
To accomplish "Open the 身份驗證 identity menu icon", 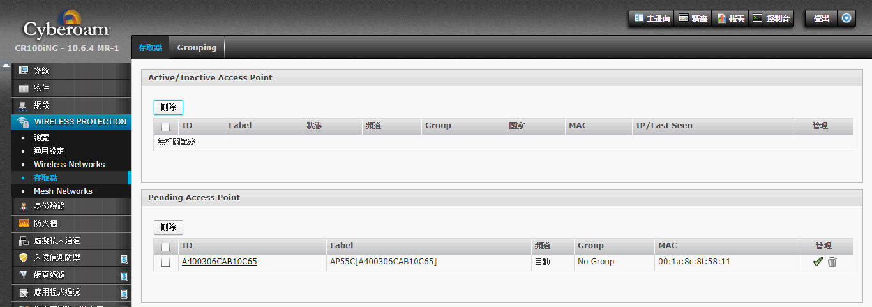I will 24,206.
